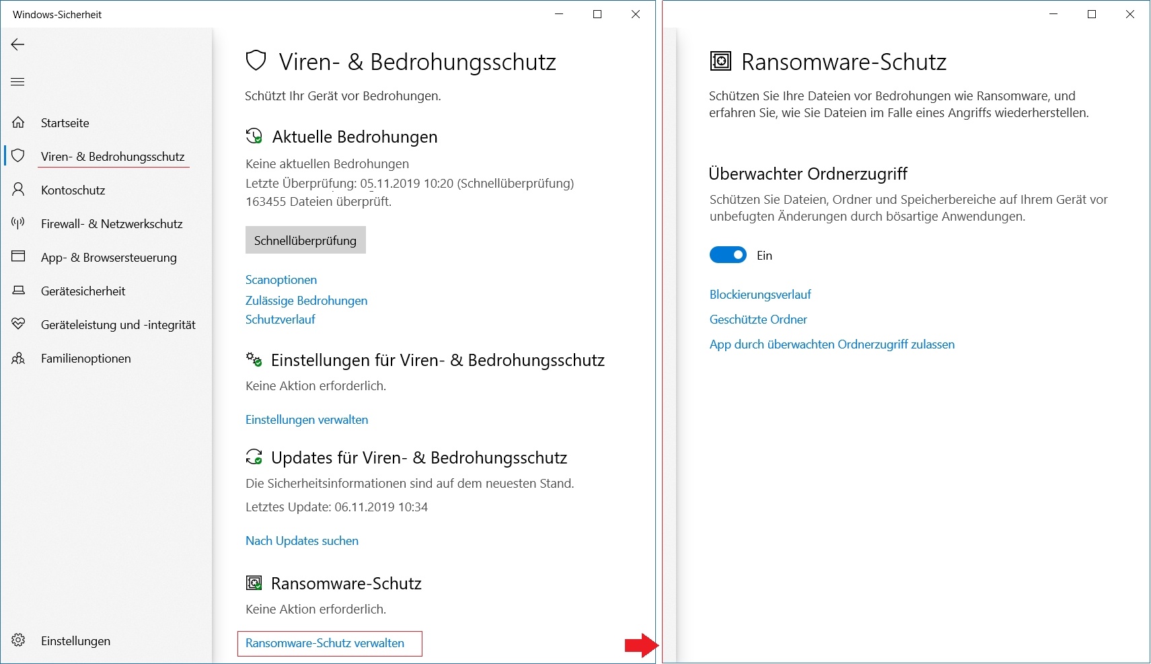
Task: Click the back arrow icon
Action: [18, 44]
